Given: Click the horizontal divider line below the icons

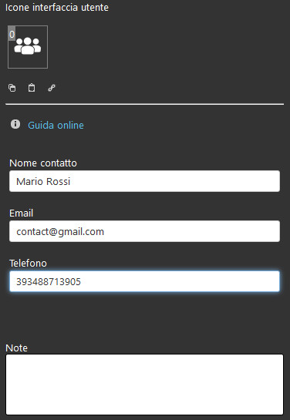Looking at the screenshot, I should [x=144, y=104].
